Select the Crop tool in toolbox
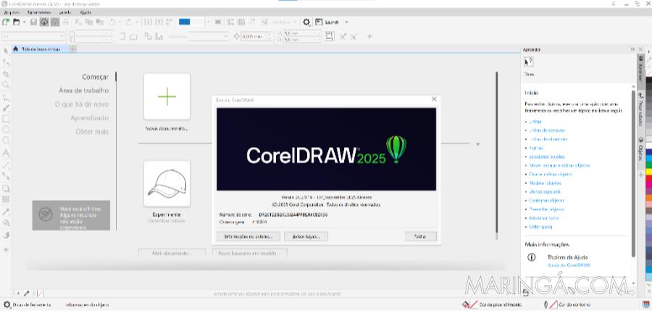Screen dimensions: 652x311 pyautogui.click(x=6, y=74)
